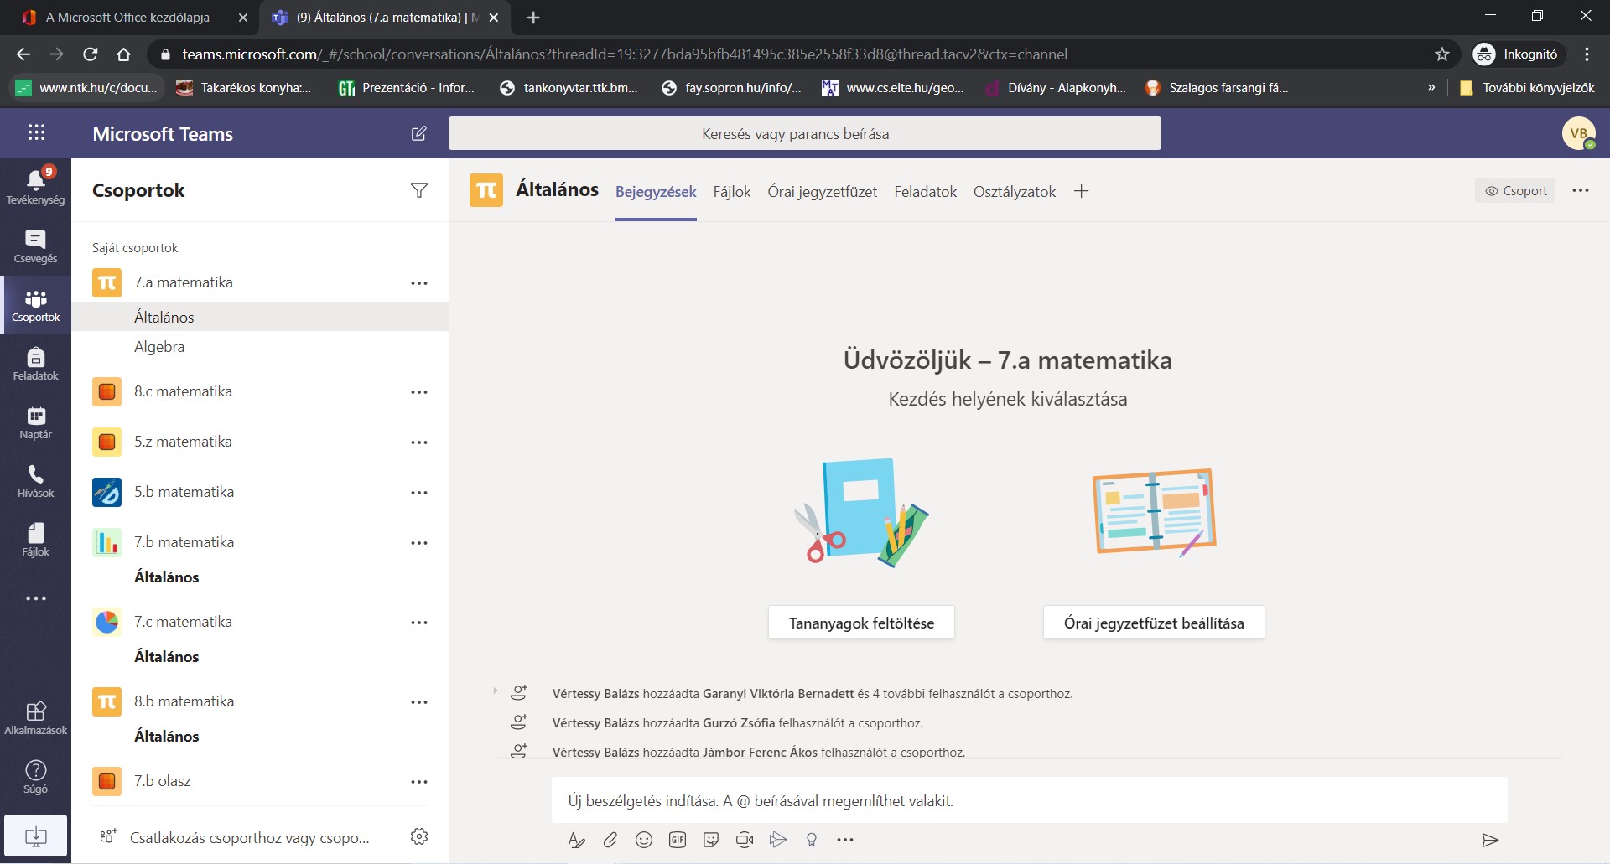Start a Meet now video call
Screen dimensions: 1610x864
745,840
